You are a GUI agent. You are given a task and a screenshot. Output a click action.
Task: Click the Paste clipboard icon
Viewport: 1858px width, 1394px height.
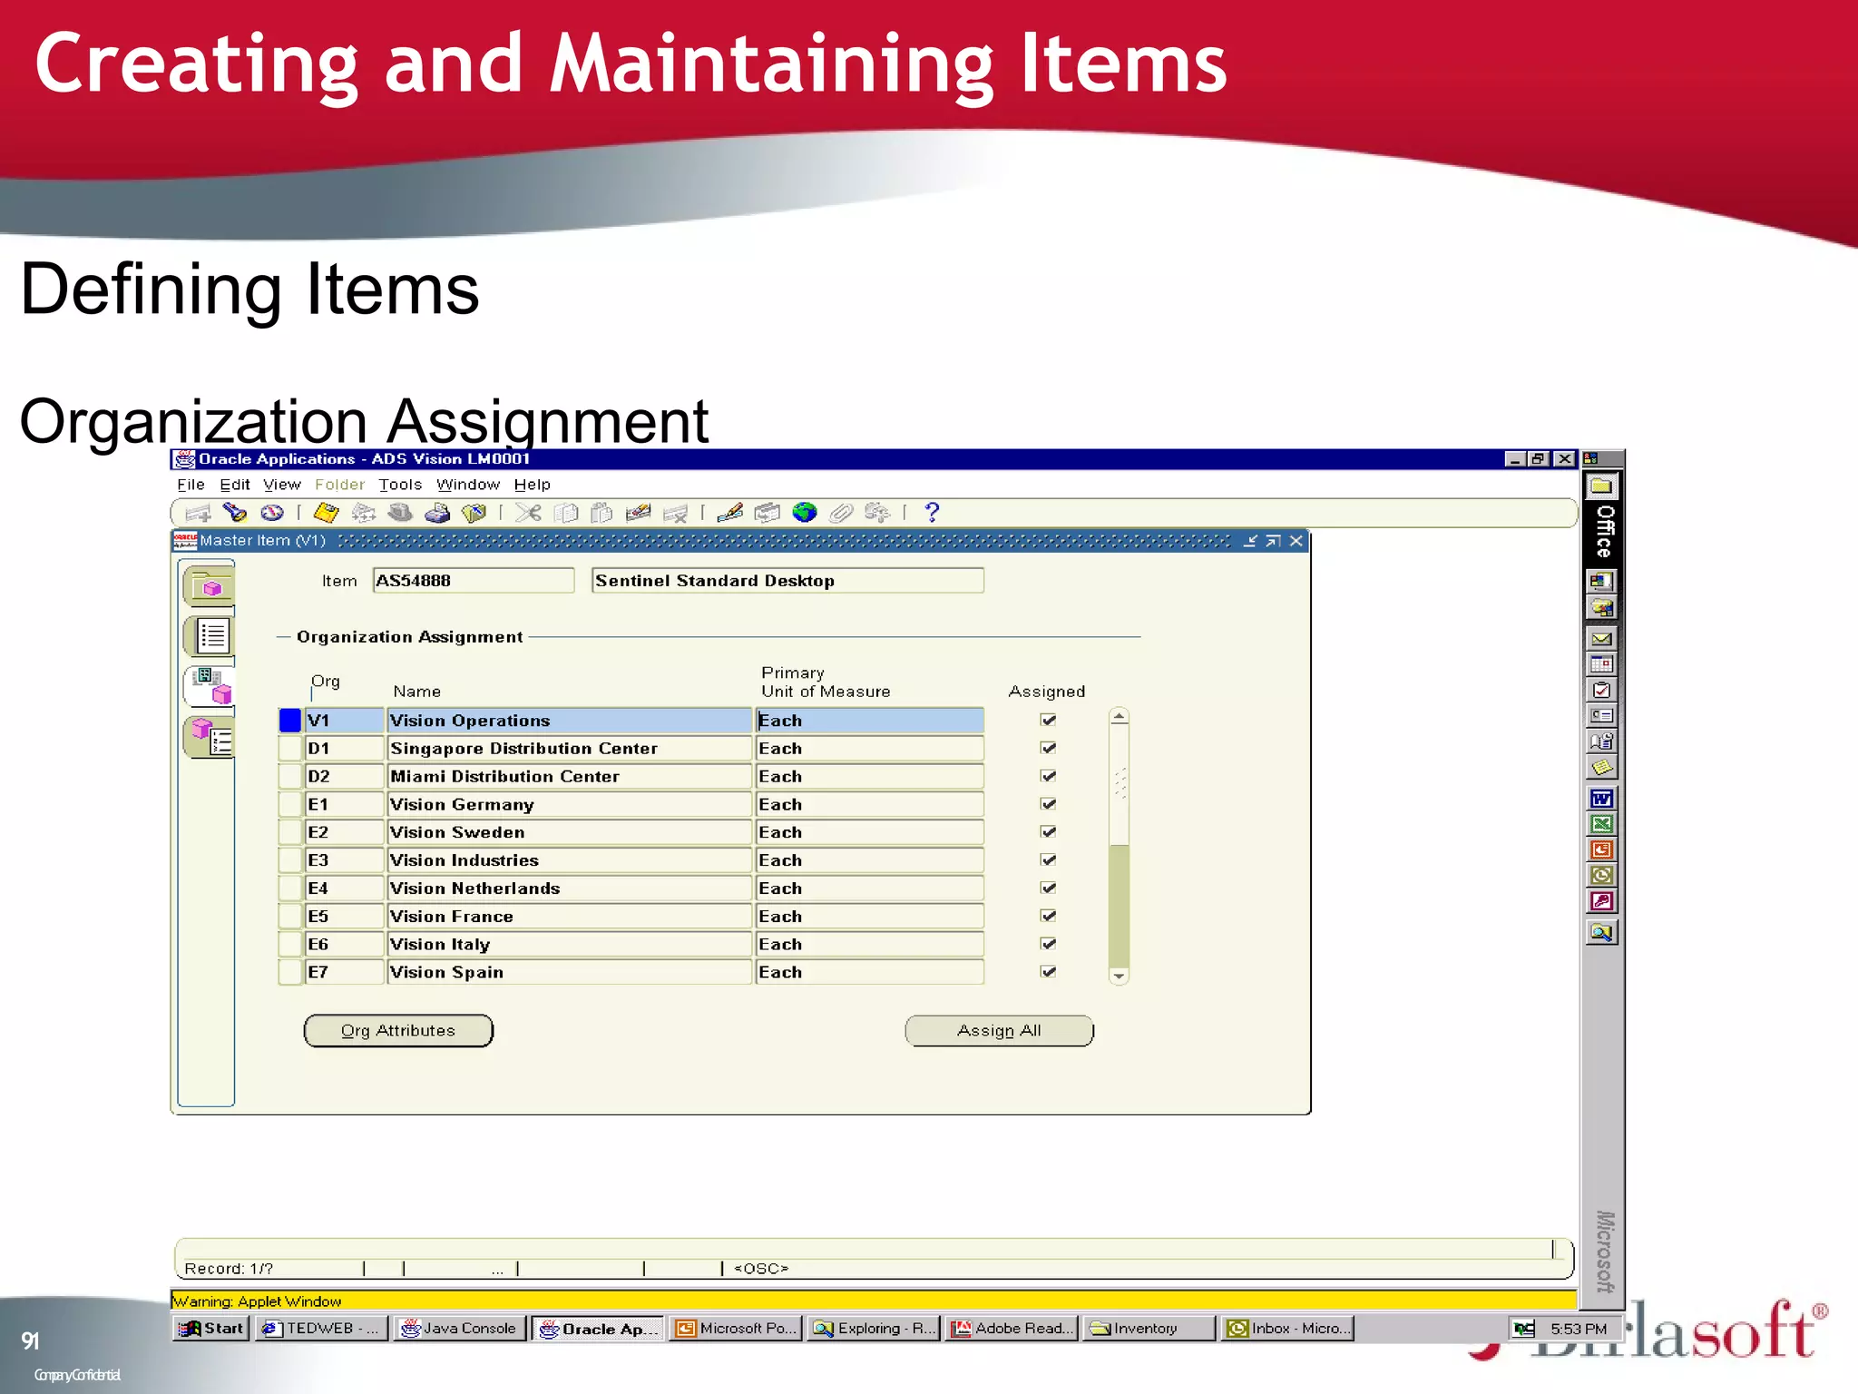click(x=601, y=513)
